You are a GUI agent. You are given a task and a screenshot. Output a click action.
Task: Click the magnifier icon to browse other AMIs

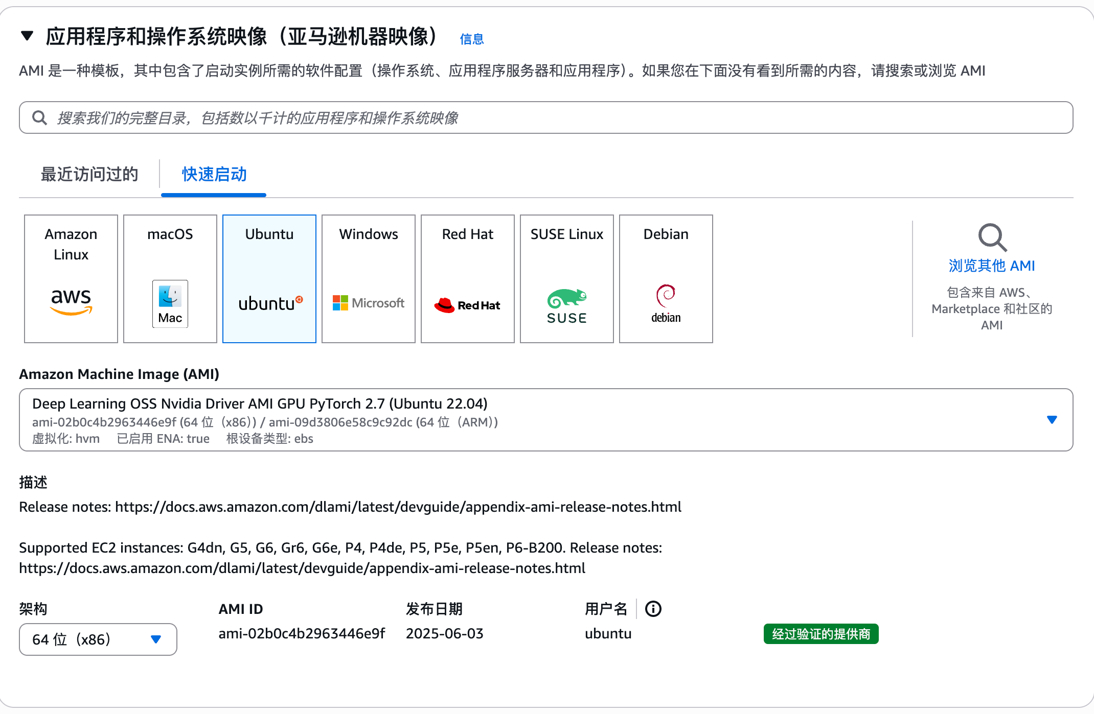tap(992, 237)
